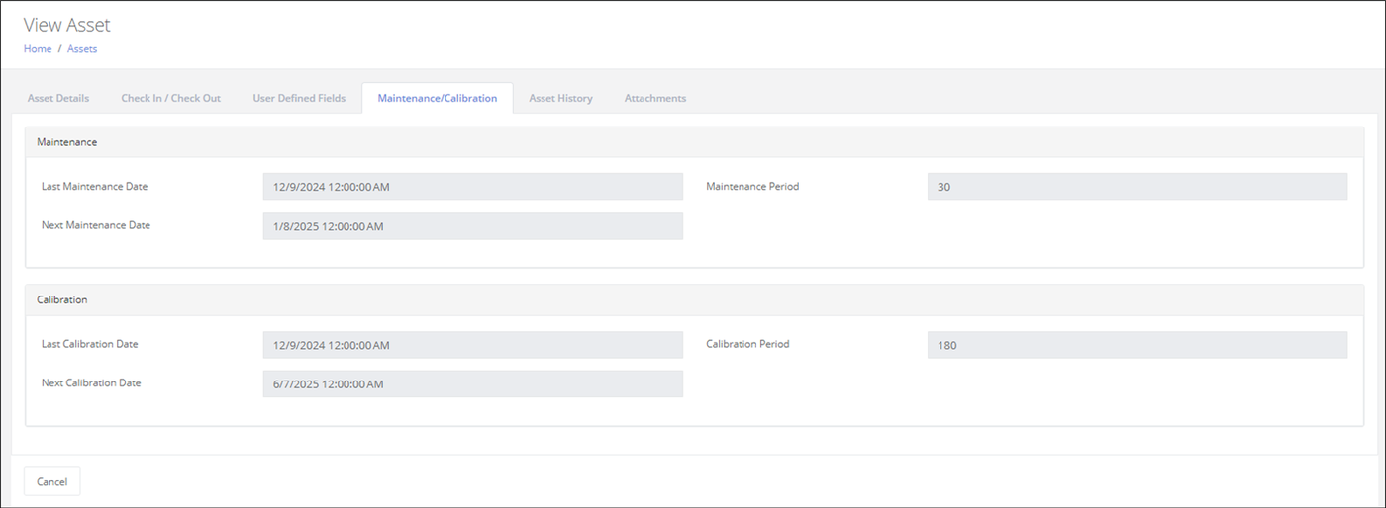The width and height of the screenshot is (1386, 508).
Task: Click the Calibration section header
Action: click(695, 299)
